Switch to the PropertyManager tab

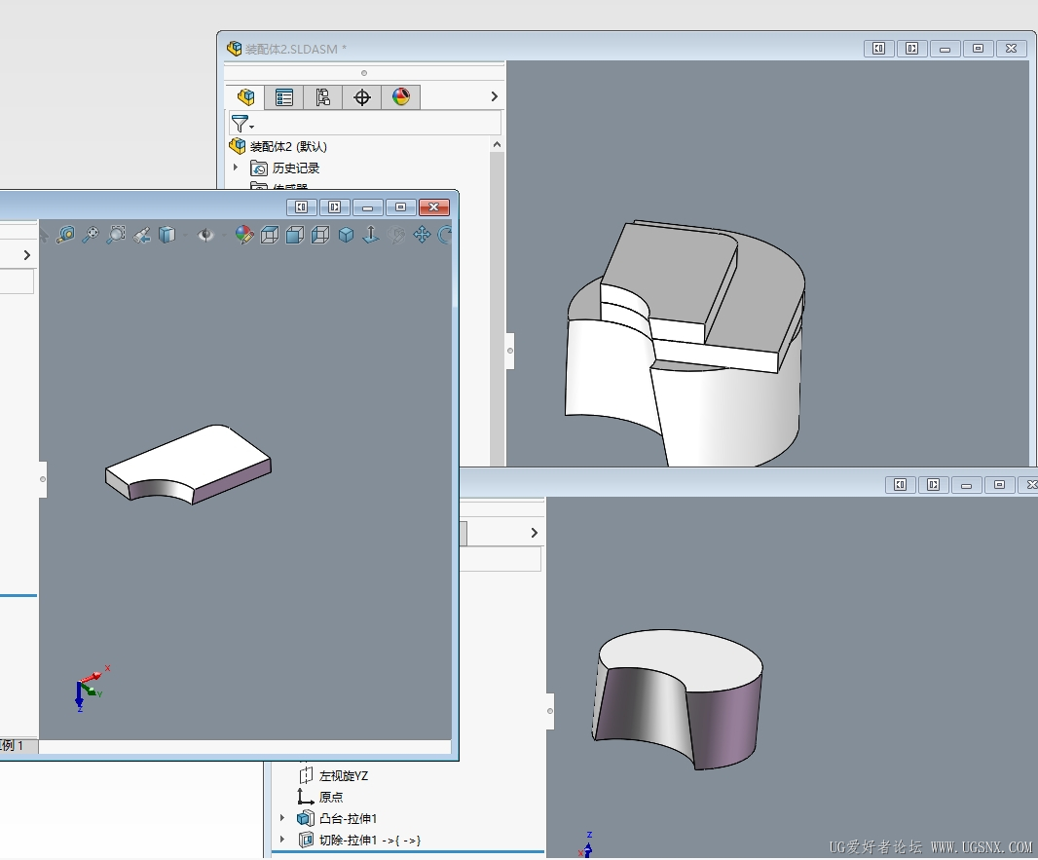284,97
